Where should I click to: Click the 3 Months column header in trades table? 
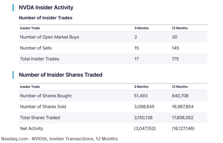(x=142, y=28)
